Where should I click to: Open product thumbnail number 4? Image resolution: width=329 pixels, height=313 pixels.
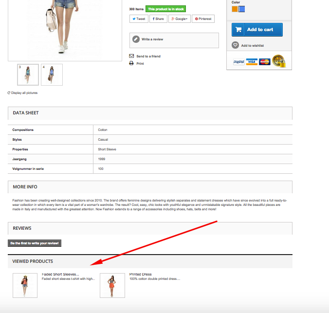point(52,75)
